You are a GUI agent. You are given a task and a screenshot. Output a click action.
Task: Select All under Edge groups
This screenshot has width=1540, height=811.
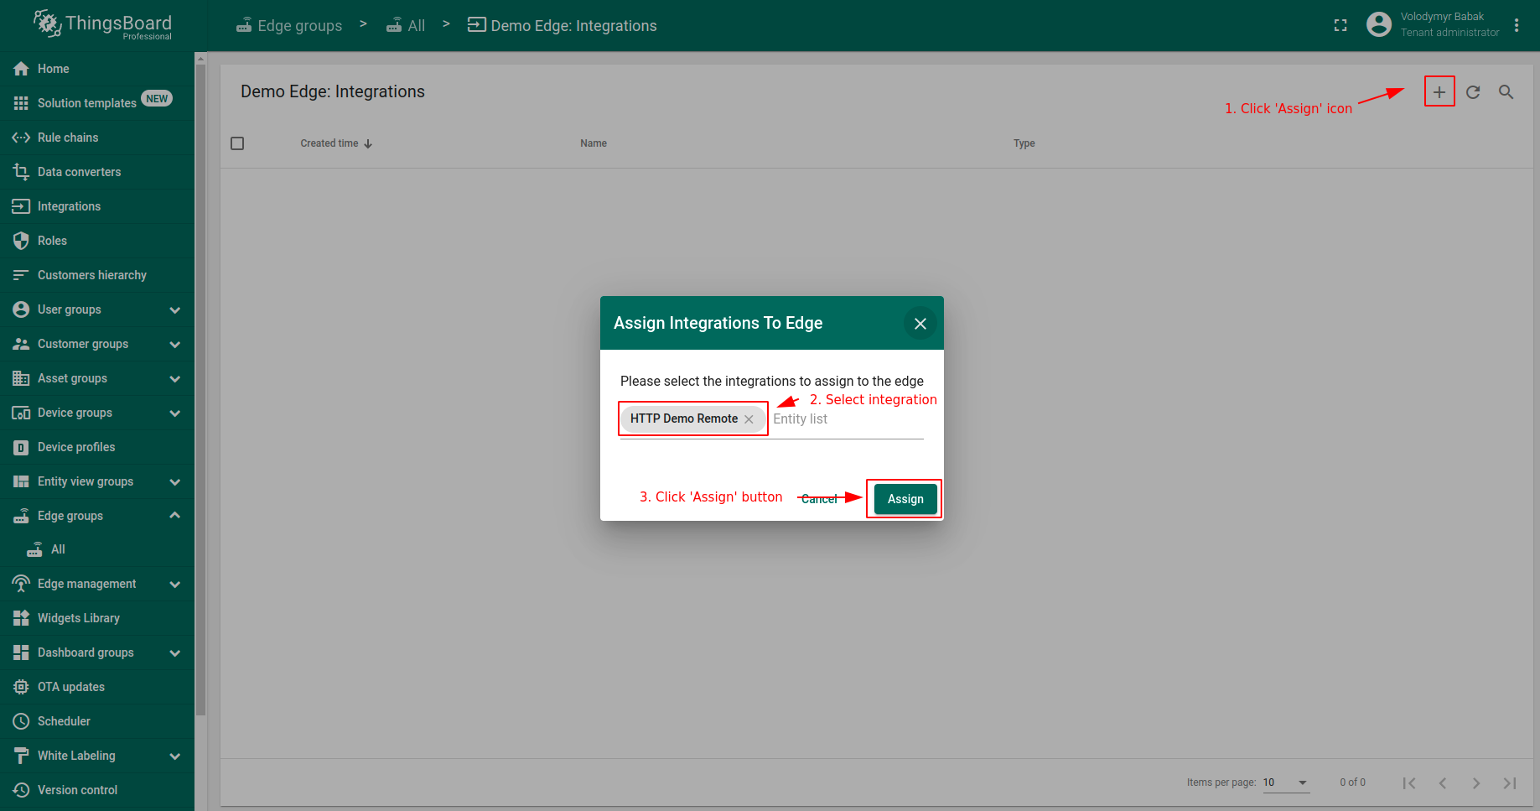click(97, 549)
